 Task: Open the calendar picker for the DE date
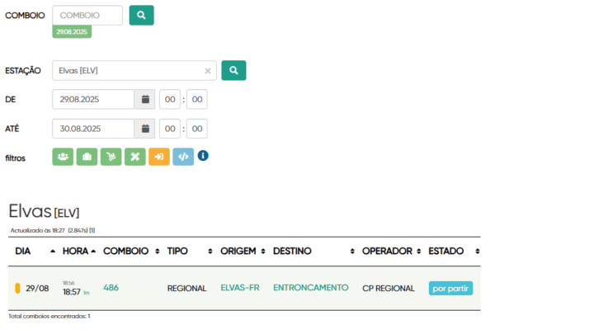(145, 99)
